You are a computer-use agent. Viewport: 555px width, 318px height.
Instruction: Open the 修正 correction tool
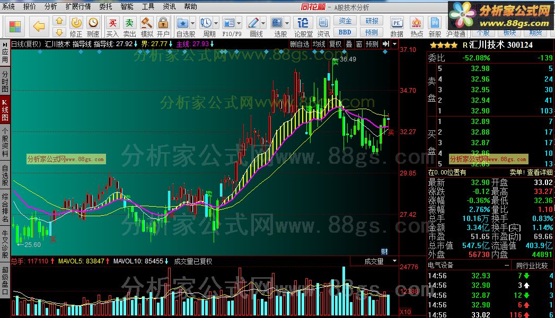coord(76,27)
